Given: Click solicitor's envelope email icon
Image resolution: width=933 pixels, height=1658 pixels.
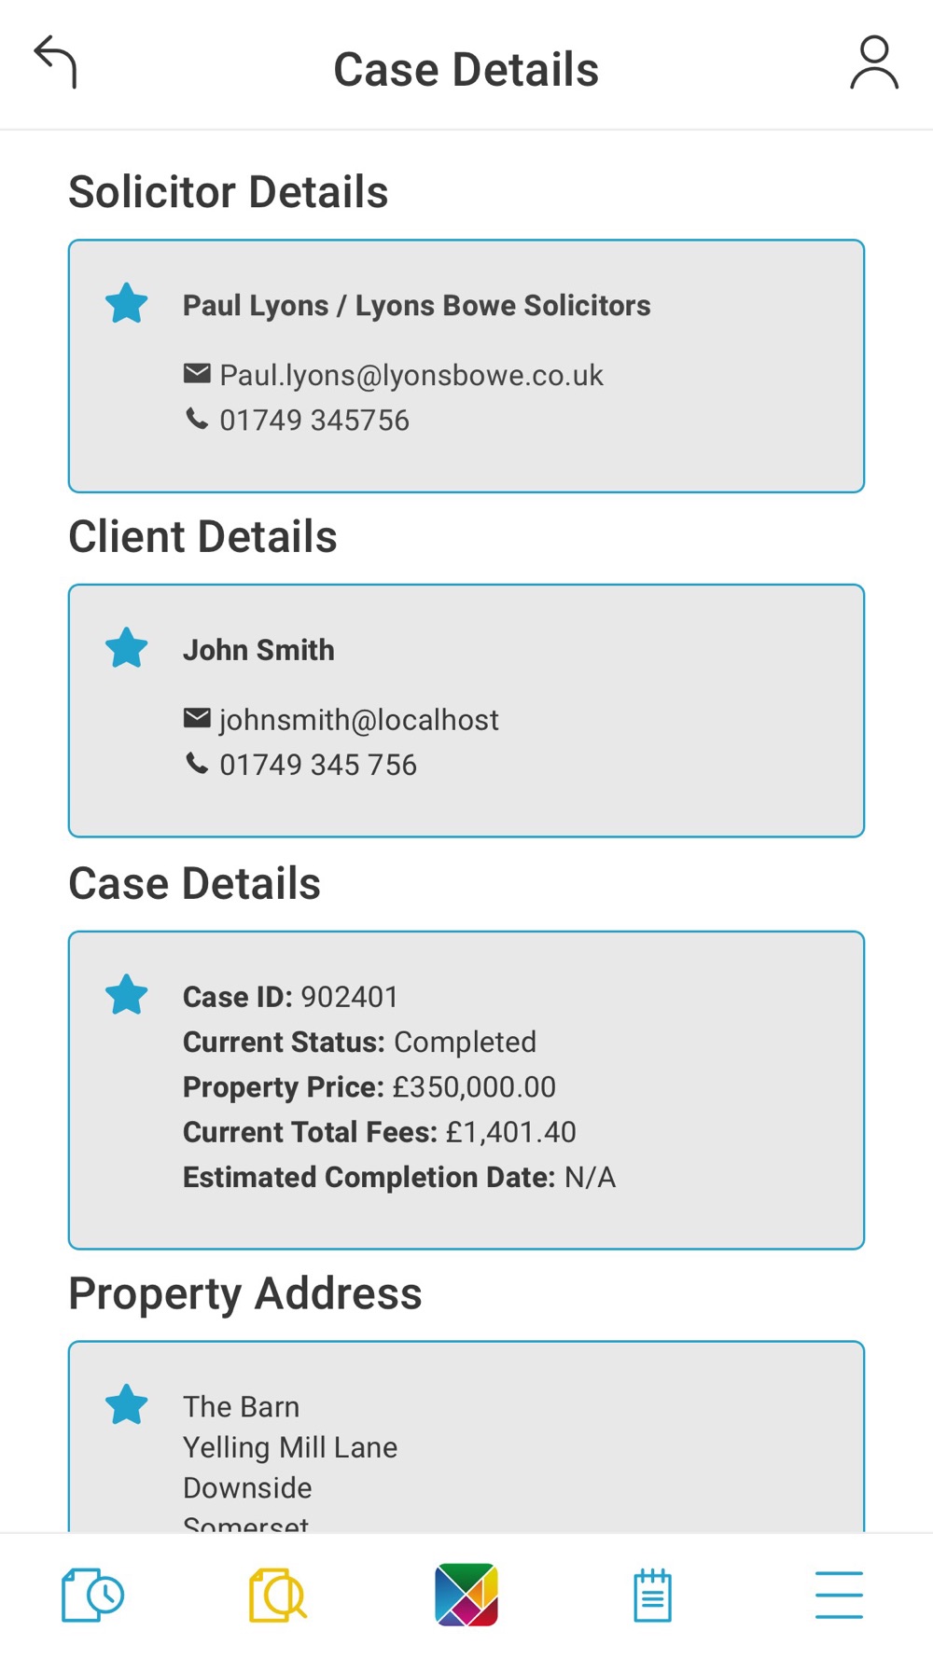Looking at the screenshot, I should click(x=197, y=374).
